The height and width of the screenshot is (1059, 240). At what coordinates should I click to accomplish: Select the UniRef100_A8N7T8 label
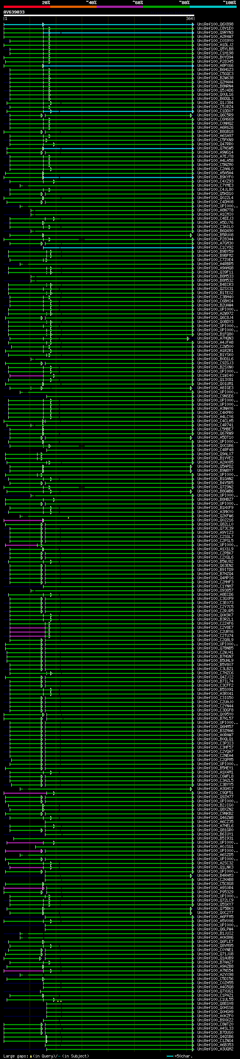[x=215, y=210]
